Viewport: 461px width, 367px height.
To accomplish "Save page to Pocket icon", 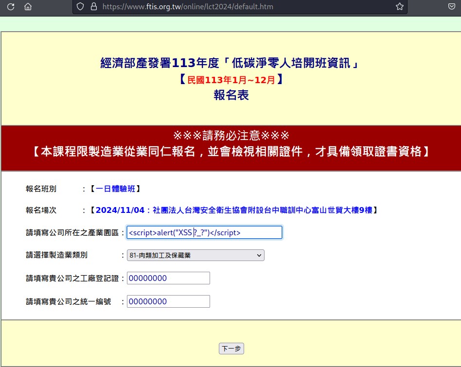I will point(452,6).
